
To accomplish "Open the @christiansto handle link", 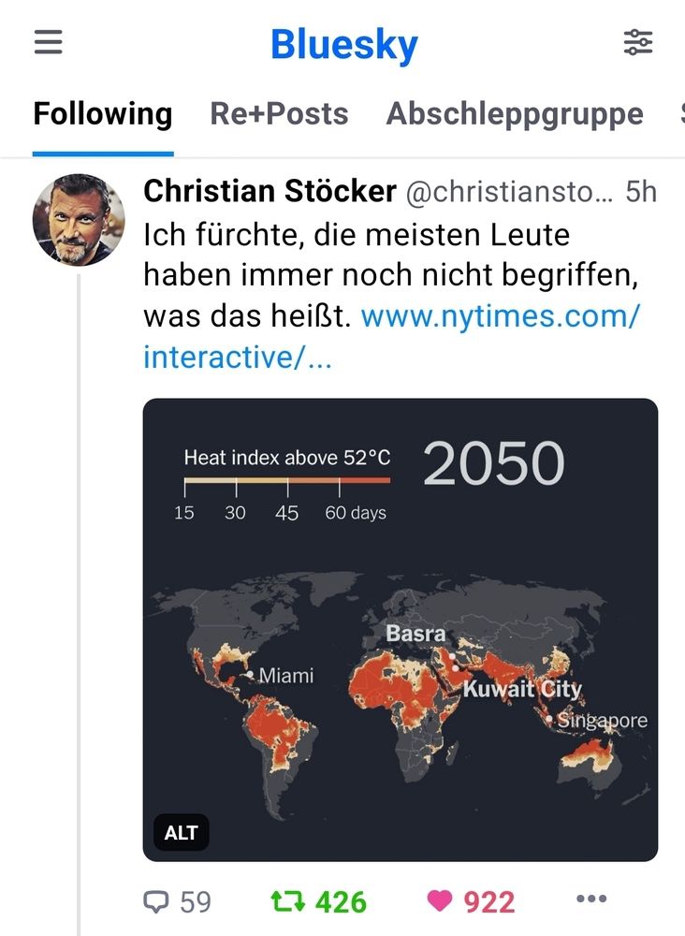I will (509, 192).
